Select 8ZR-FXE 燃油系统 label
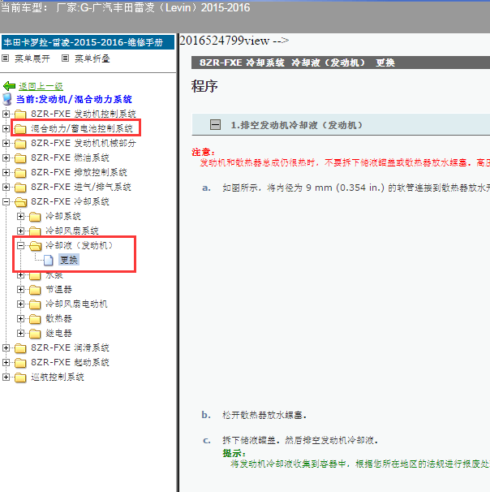The image size is (490, 492). [x=70, y=158]
